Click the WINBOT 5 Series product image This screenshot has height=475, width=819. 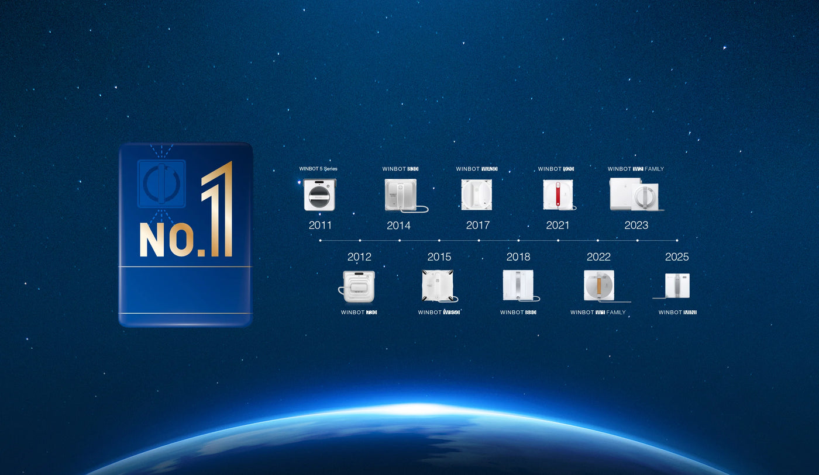pos(320,195)
